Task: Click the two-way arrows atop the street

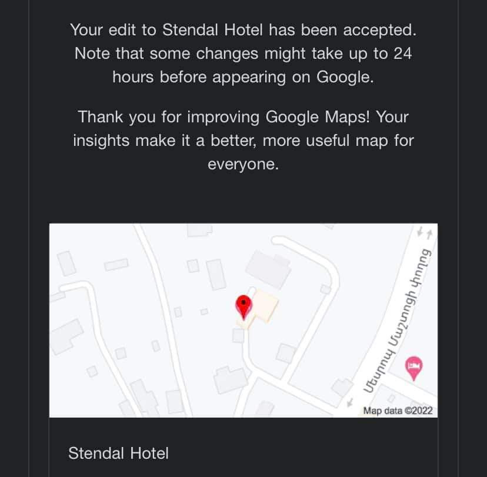Action: 425,234
